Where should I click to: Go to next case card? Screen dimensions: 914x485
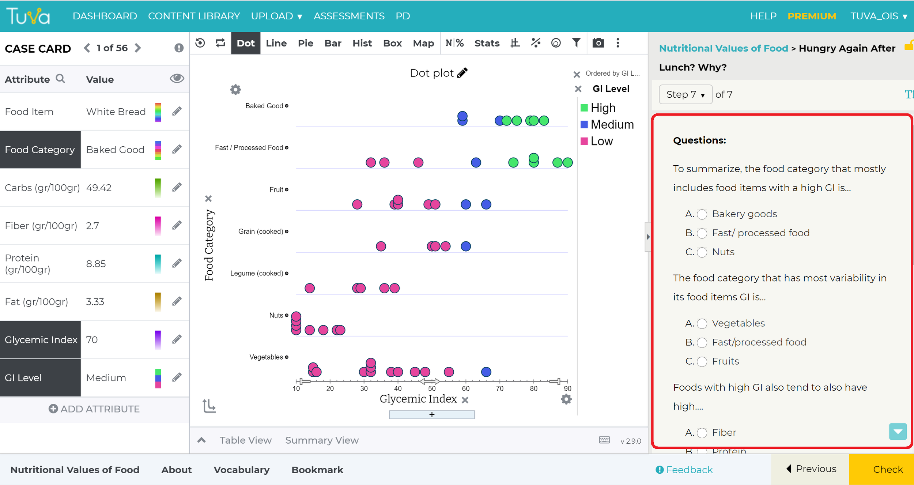[x=138, y=48]
